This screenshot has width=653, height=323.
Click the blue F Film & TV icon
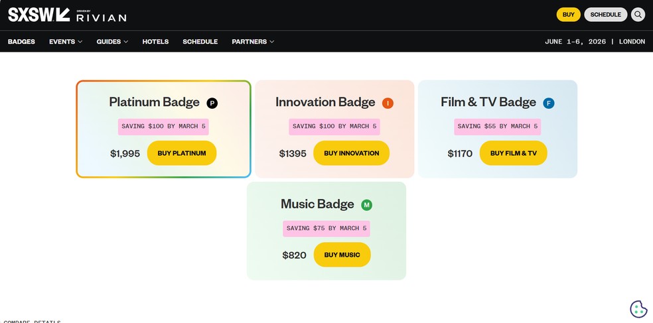point(548,103)
